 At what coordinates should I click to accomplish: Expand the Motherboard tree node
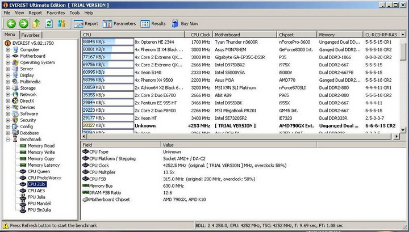[x=8, y=56]
